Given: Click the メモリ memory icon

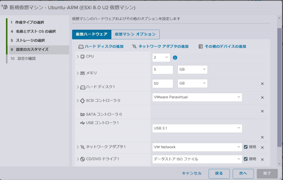Looking at the screenshot, I should (82, 73).
